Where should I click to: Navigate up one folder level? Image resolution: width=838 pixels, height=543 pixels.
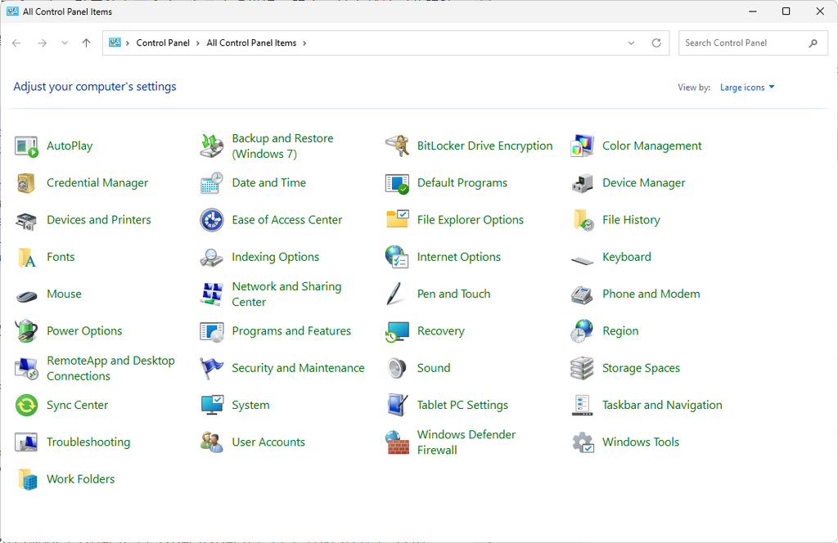click(86, 43)
